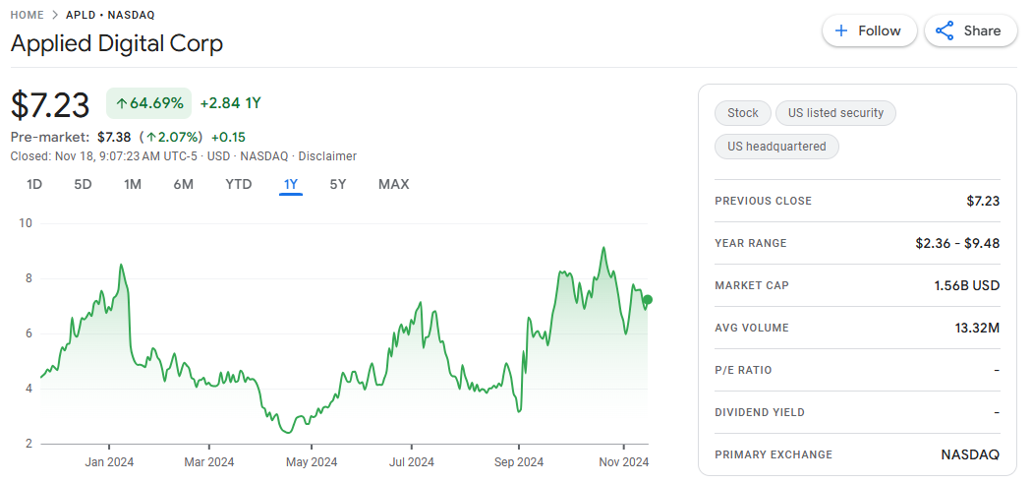Switch chart to YTD view
The image size is (1032, 483).
coord(238,184)
